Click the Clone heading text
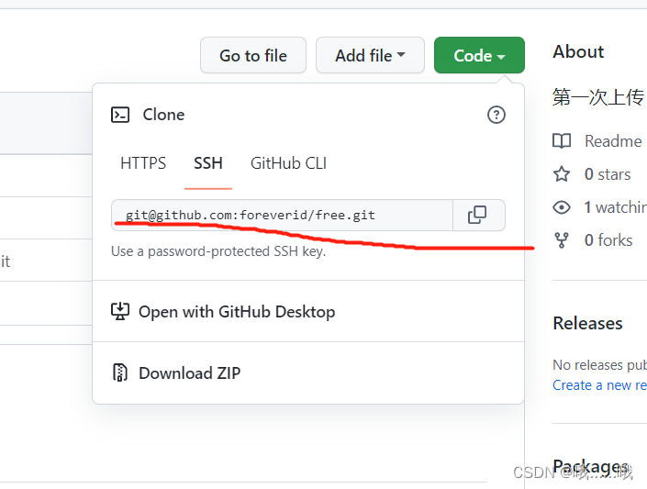 163,115
